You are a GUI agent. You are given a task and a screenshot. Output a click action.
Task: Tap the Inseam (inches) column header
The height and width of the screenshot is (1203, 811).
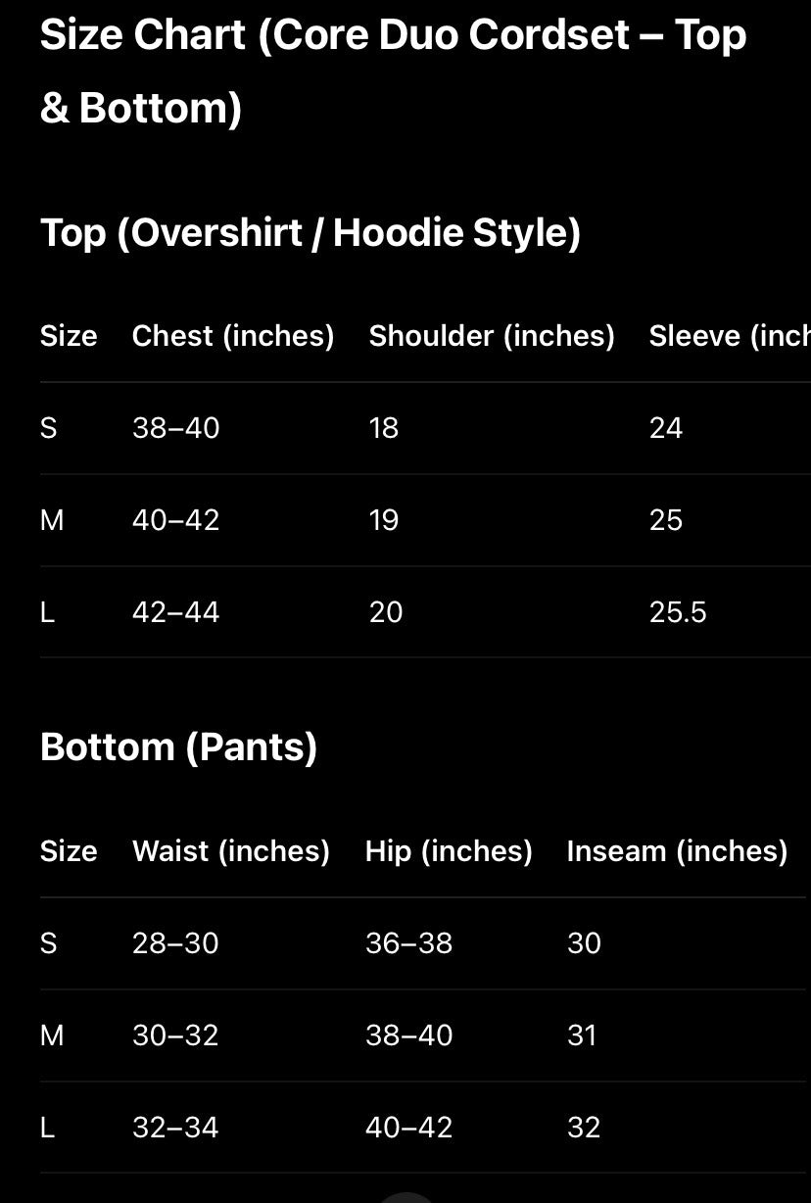click(677, 851)
